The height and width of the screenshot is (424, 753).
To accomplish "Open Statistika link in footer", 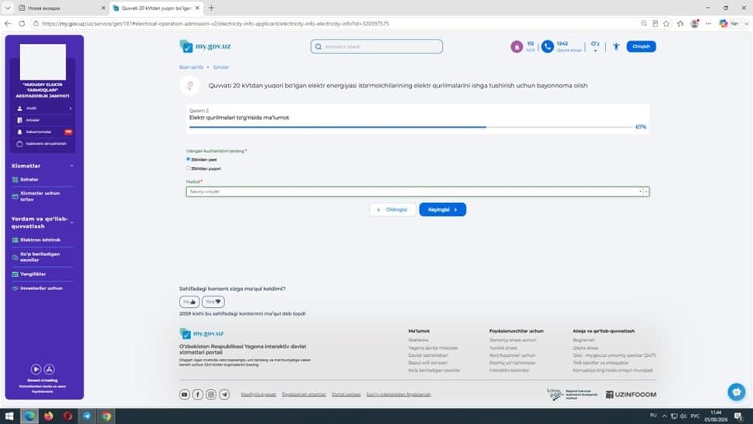I will tap(418, 340).
